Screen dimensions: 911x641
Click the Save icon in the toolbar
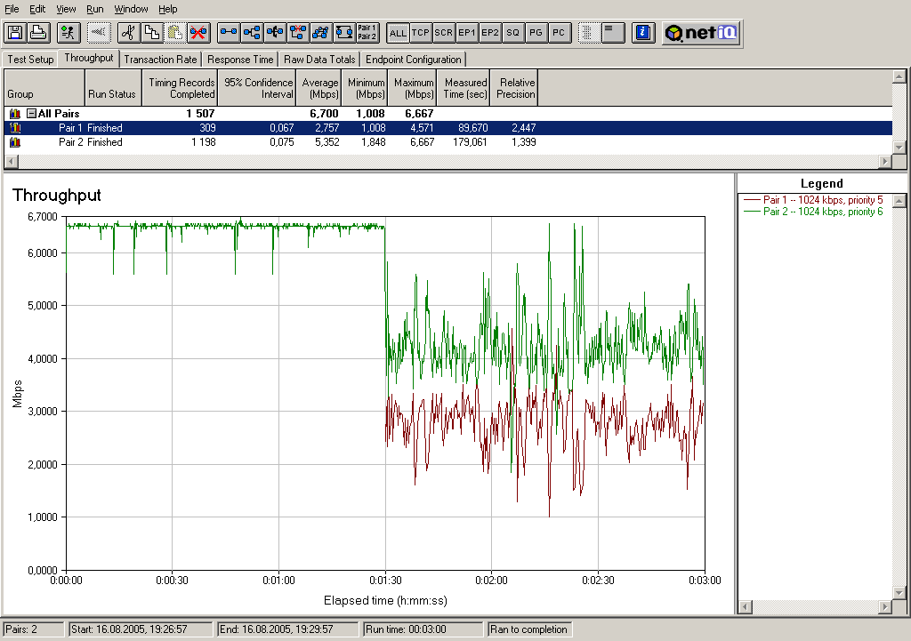(14, 33)
